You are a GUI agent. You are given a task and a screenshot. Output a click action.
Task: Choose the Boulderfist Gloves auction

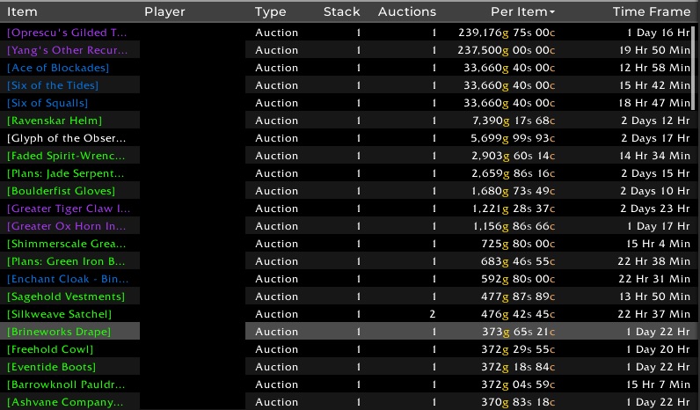point(61,191)
